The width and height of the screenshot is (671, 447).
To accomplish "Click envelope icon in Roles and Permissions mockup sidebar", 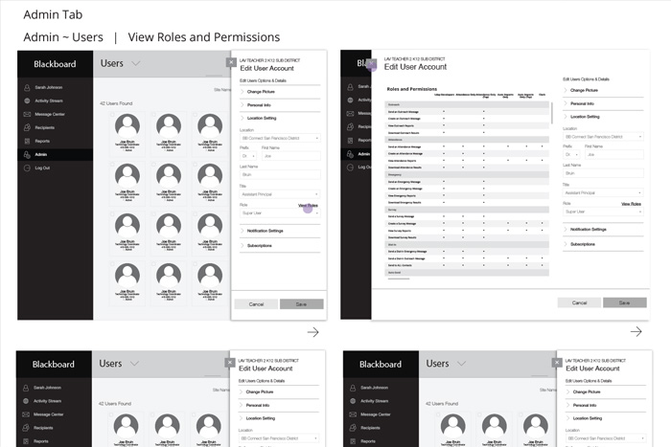I will 350,113.
